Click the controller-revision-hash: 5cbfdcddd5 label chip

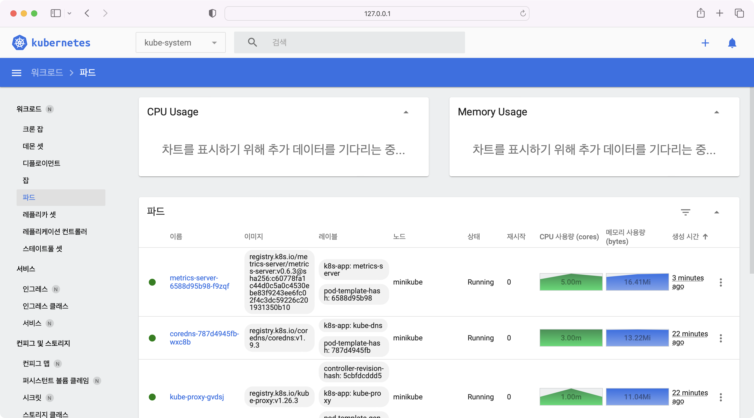(x=354, y=372)
